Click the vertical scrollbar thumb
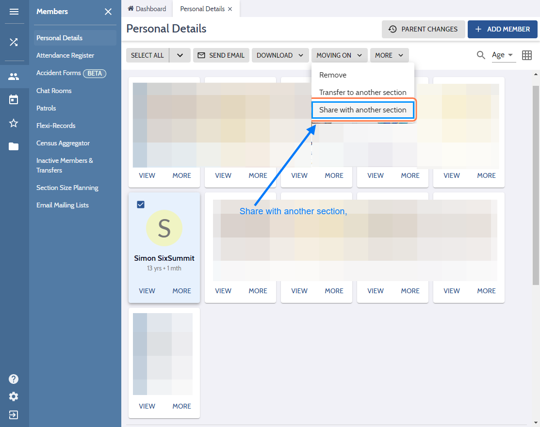Viewport: 540px width, 427px height. [x=536, y=185]
